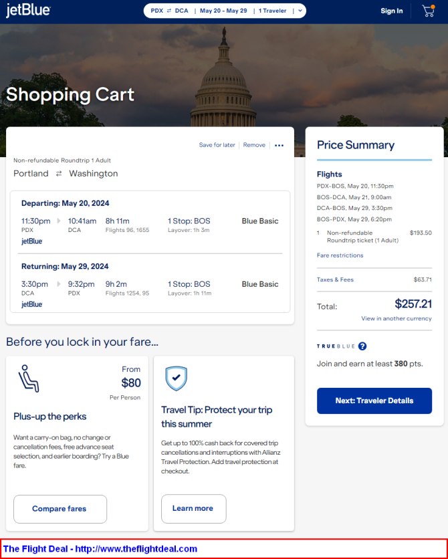Click the jetBlue logo in the header

(28, 11)
